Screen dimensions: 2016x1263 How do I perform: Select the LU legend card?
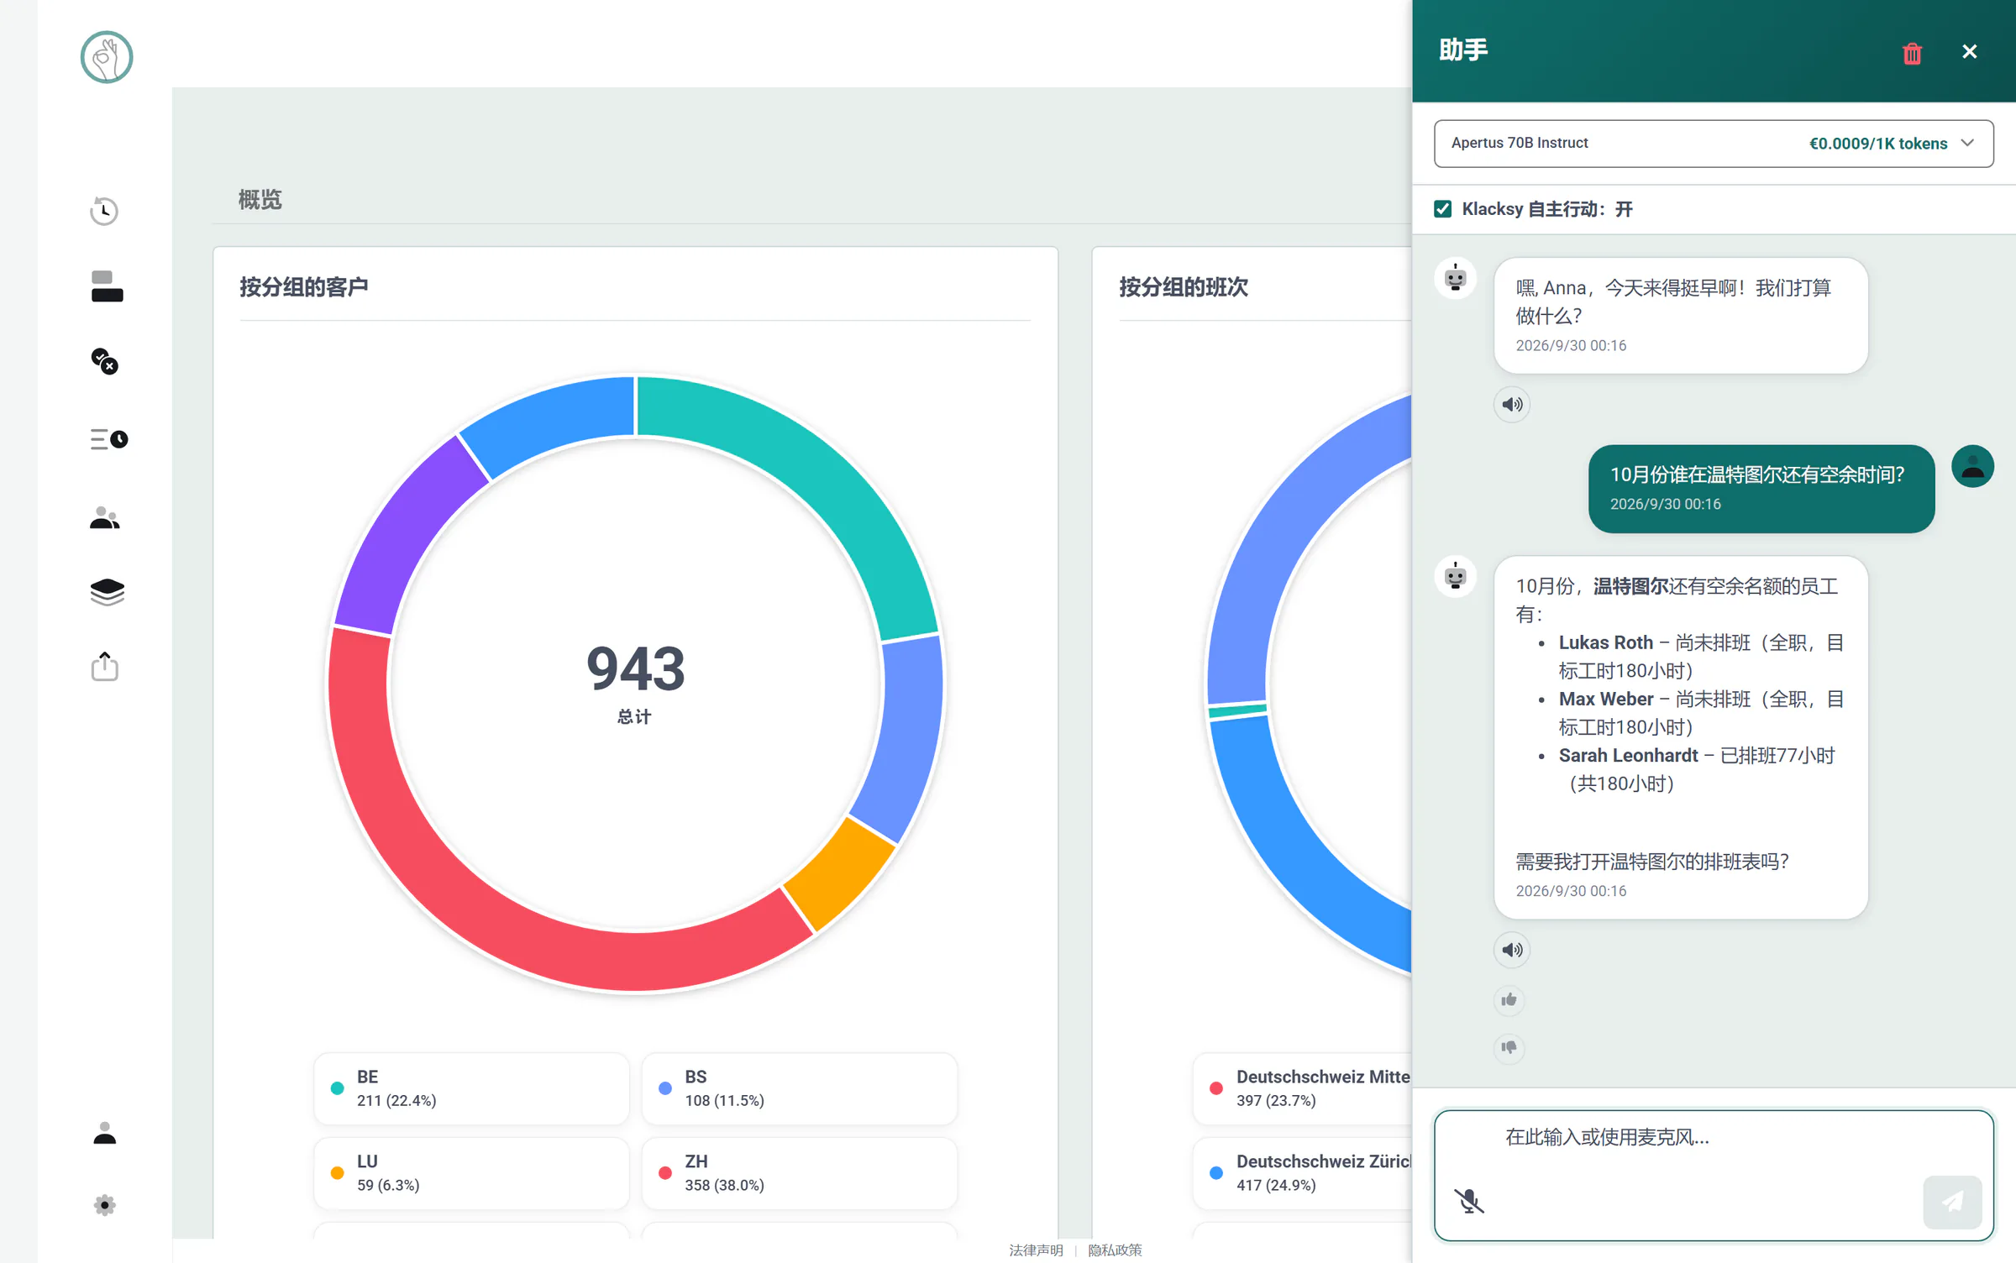point(471,1173)
